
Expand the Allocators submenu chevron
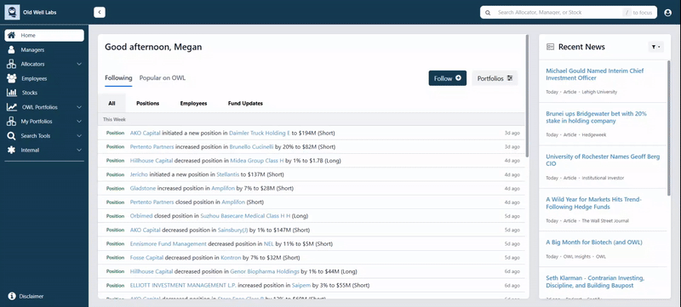(79, 64)
